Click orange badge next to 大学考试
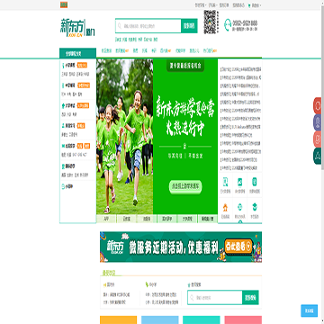Image resolution: width=324 pixels, height=324 pixels. coord(83,105)
